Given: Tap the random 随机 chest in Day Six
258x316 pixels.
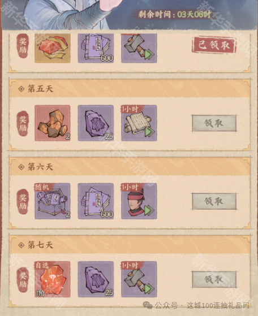Looking at the screenshot, I should (53, 201).
